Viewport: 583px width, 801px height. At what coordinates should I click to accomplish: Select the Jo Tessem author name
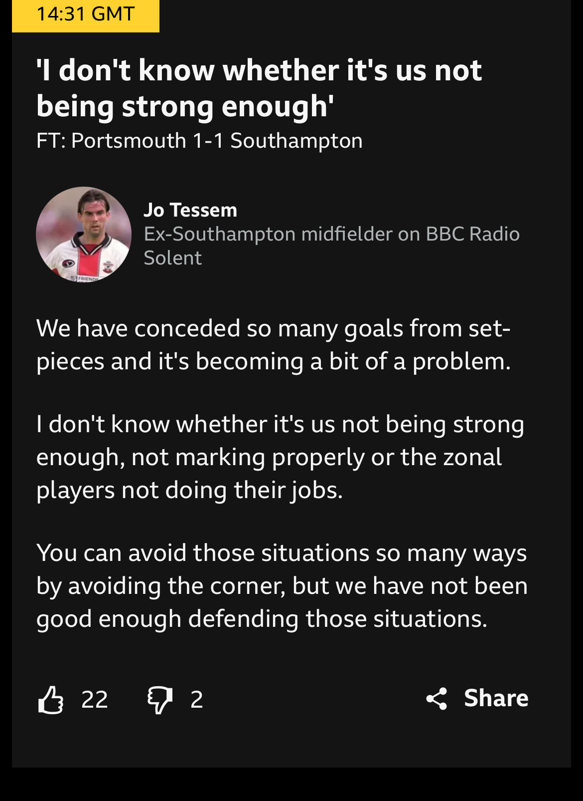[x=190, y=210]
